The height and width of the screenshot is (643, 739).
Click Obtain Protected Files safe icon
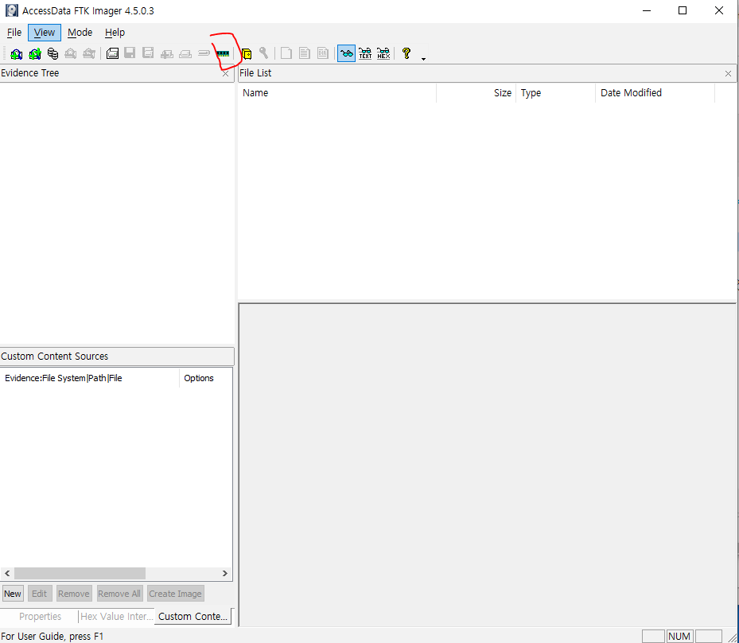coord(247,54)
